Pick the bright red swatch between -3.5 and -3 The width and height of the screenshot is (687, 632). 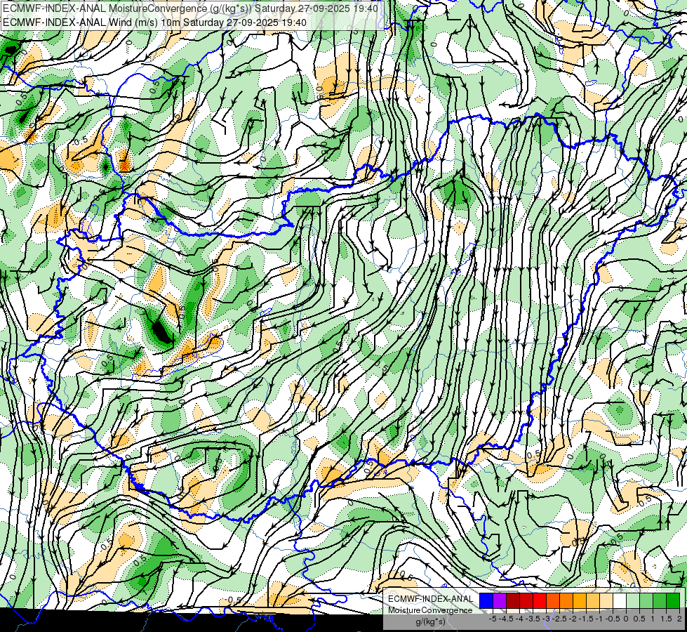[540, 600]
